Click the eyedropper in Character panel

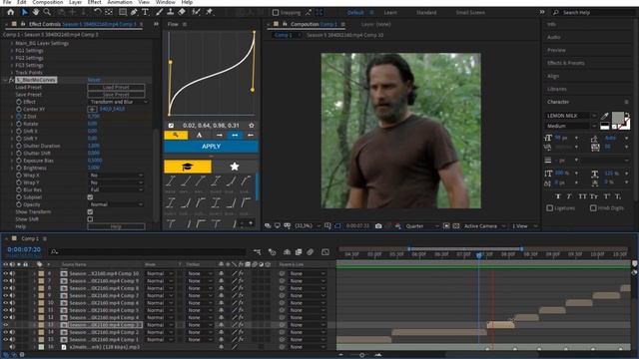(x=605, y=117)
